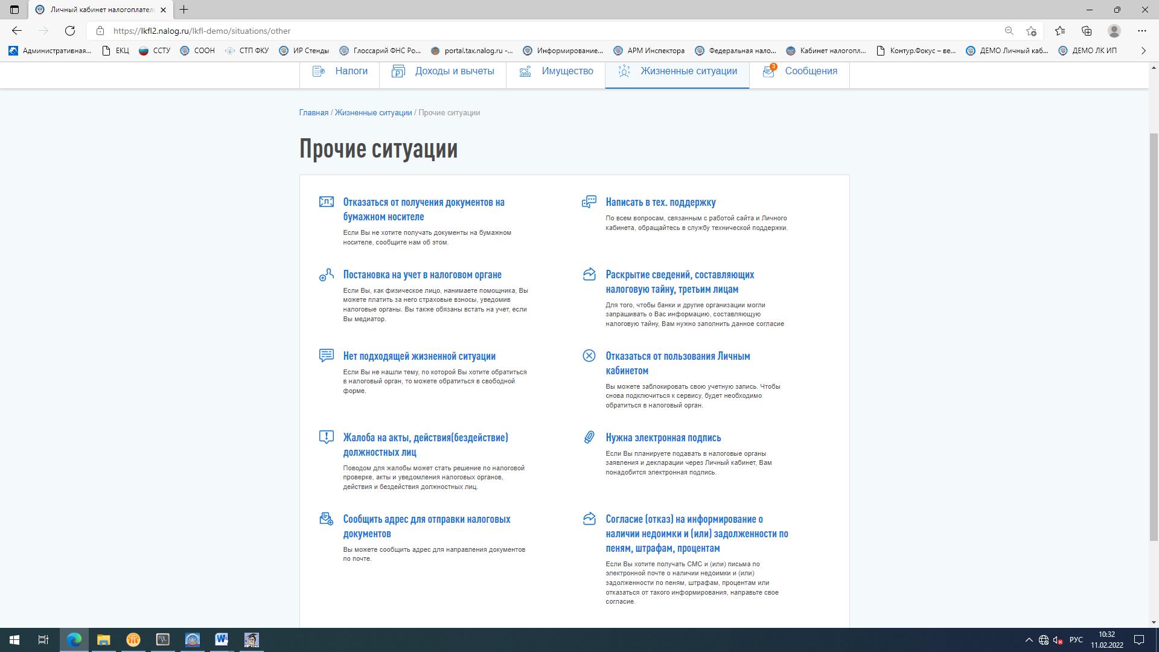Open the browser Settings and more menu
1159x652 pixels.
(1142, 31)
